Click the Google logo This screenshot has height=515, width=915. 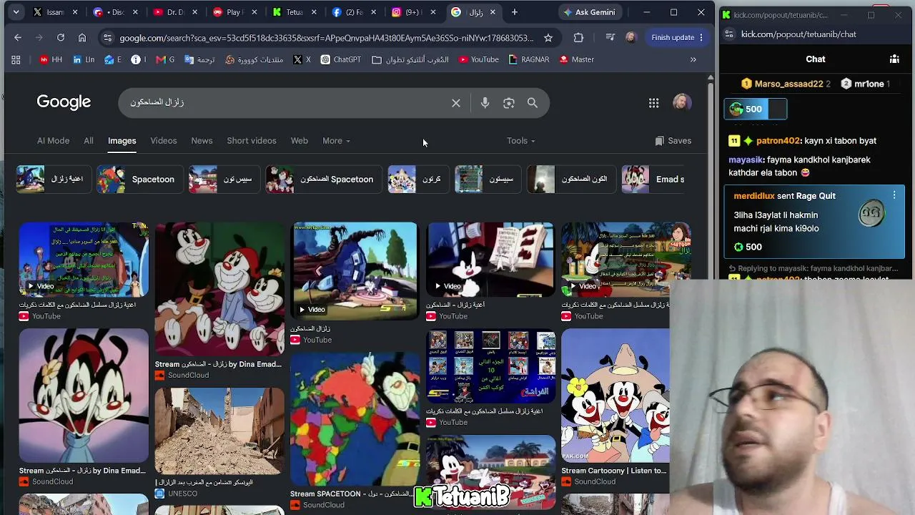point(64,102)
